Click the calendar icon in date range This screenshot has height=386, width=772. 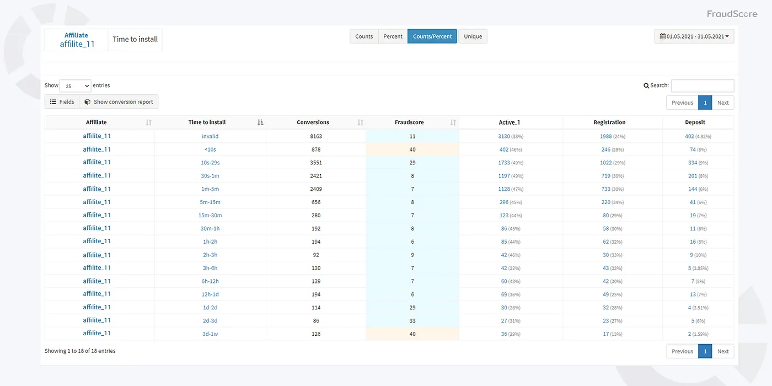point(663,36)
